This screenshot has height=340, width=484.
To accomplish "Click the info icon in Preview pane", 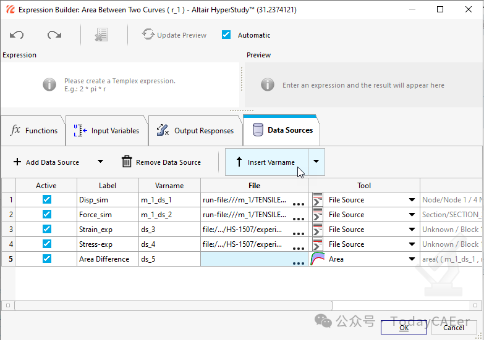I will point(268,85).
